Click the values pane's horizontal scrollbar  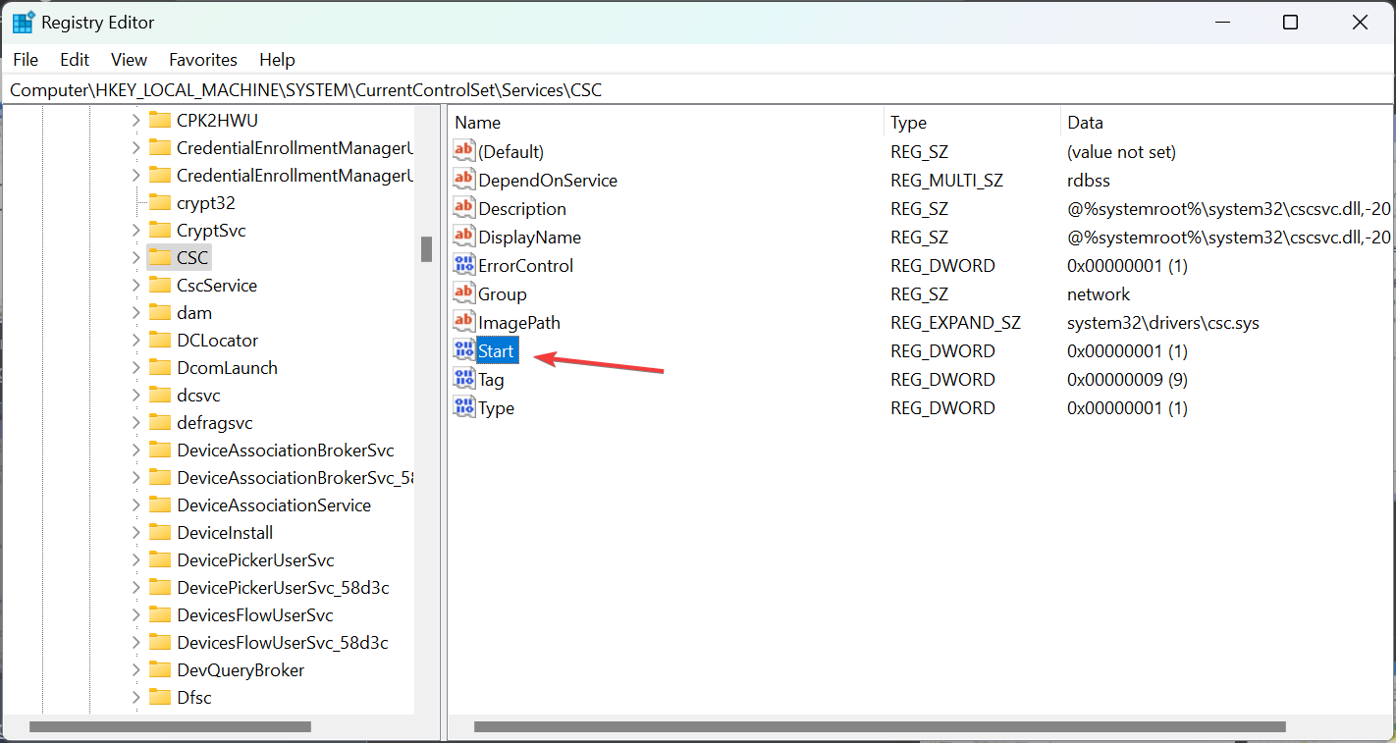pos(880,727)
